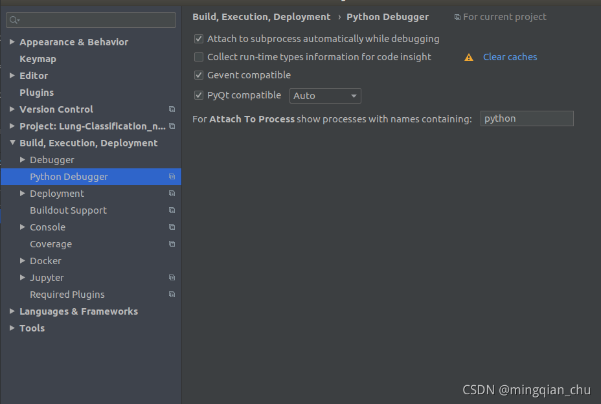Click the project-scope icon beside Deployment
The width and height of the screenshot is (601, 404).
[172, 193]
